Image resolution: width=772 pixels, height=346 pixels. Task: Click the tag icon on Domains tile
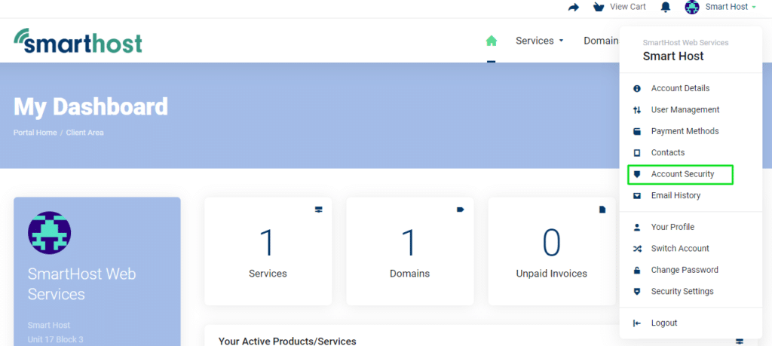click(x=461, y=210)
